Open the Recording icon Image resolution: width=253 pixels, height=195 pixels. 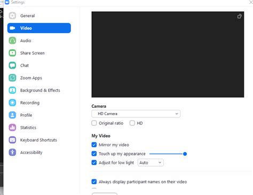tap(12, 103)
